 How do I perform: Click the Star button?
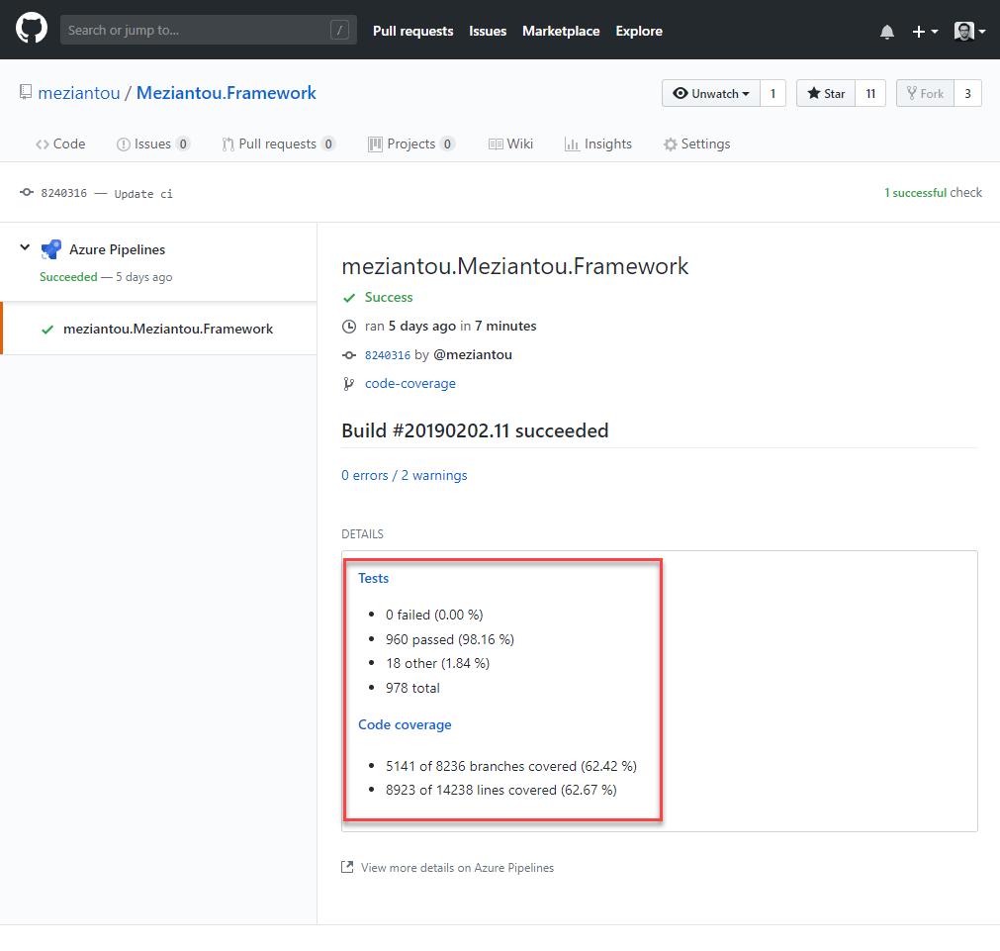click(x=826, y=94)
